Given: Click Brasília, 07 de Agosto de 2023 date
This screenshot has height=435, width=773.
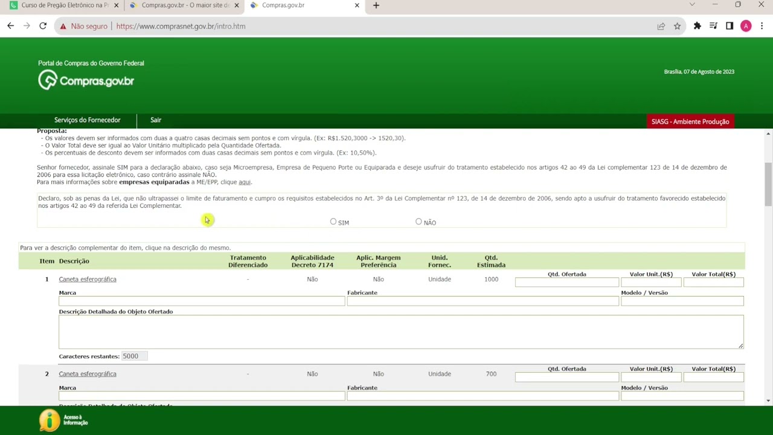Looking at the screenshot, I should [699, 72].
